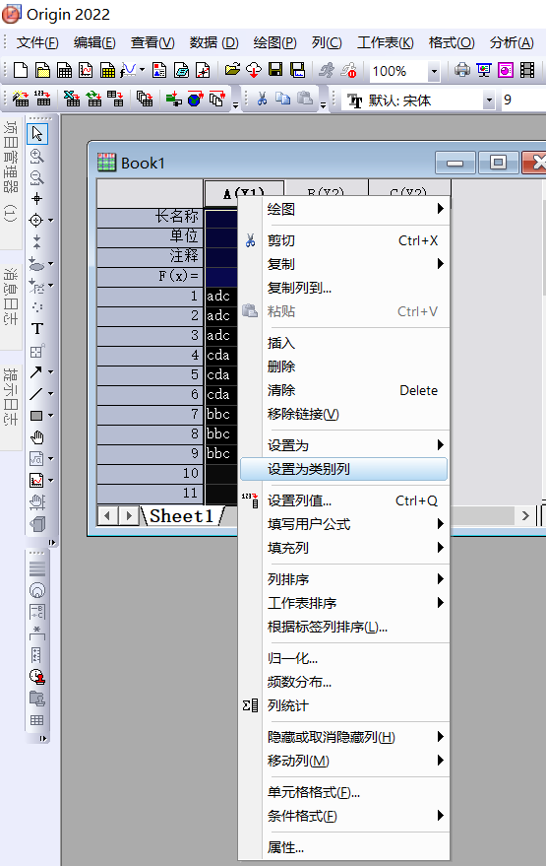The image size is (546, 866).
Task: Expand the Rectangle tool dropdown arrow
Action: [51, 416]
